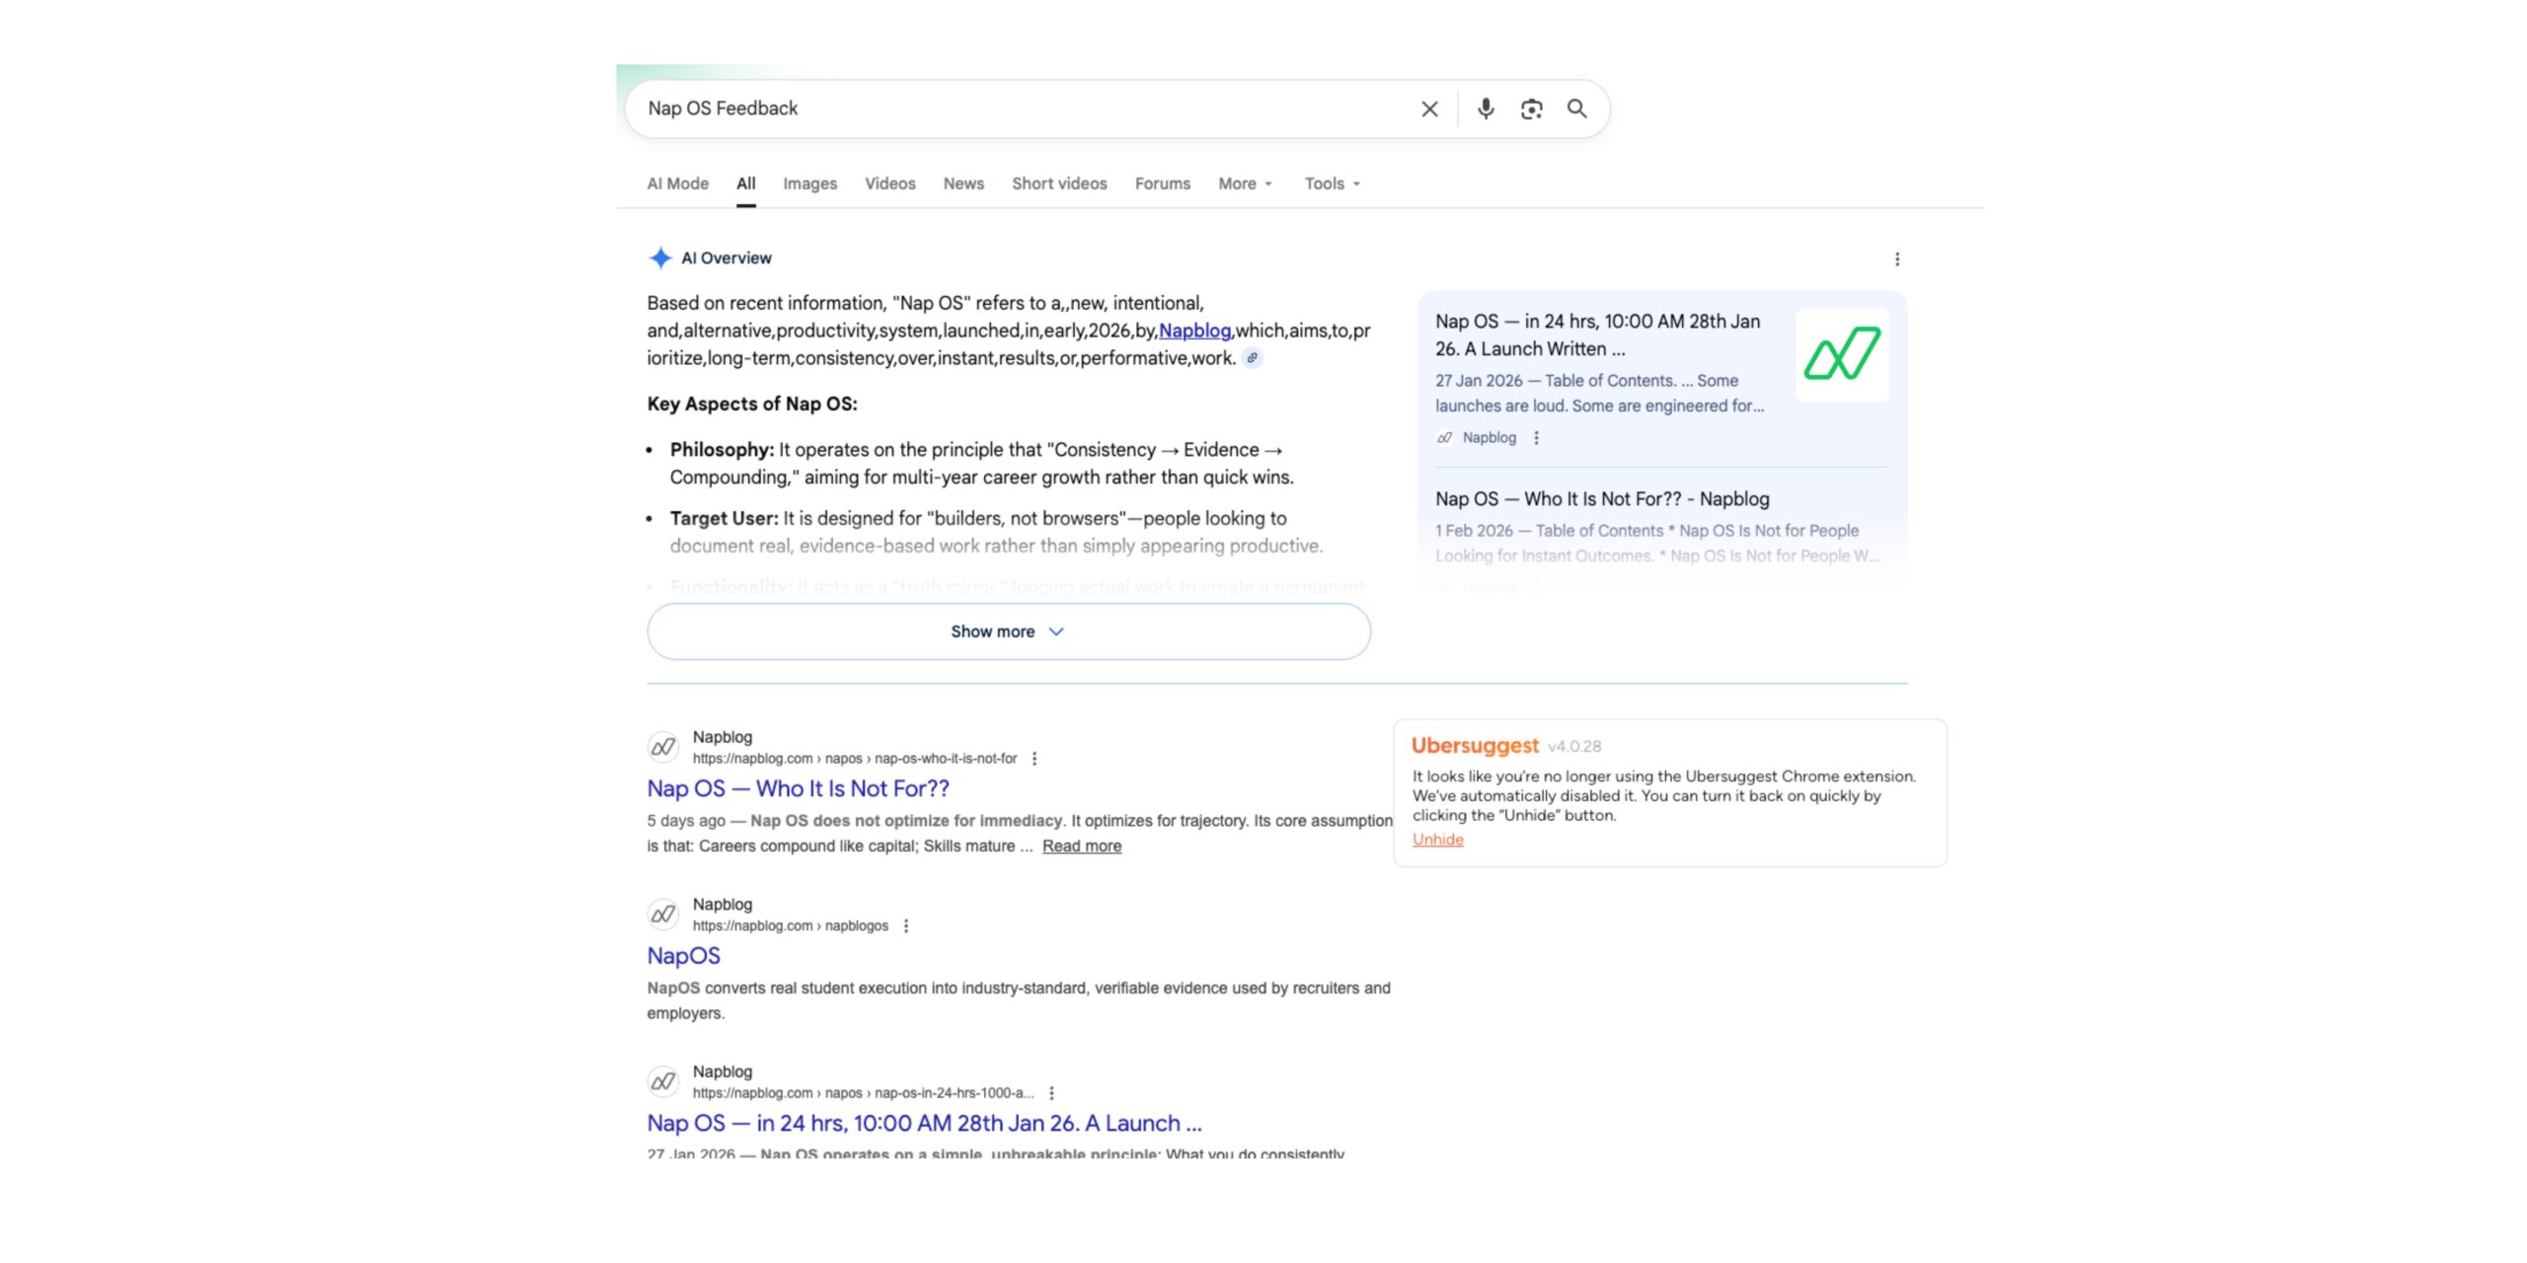Screen dimensions: 2527x1263
Task: Click the Napblog favicon beside the first result
Action: pos(663,748)
